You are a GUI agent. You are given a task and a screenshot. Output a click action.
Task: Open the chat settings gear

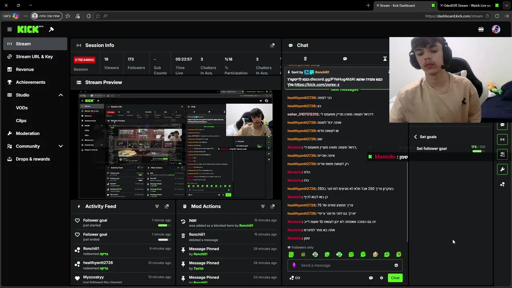point(382,278)
